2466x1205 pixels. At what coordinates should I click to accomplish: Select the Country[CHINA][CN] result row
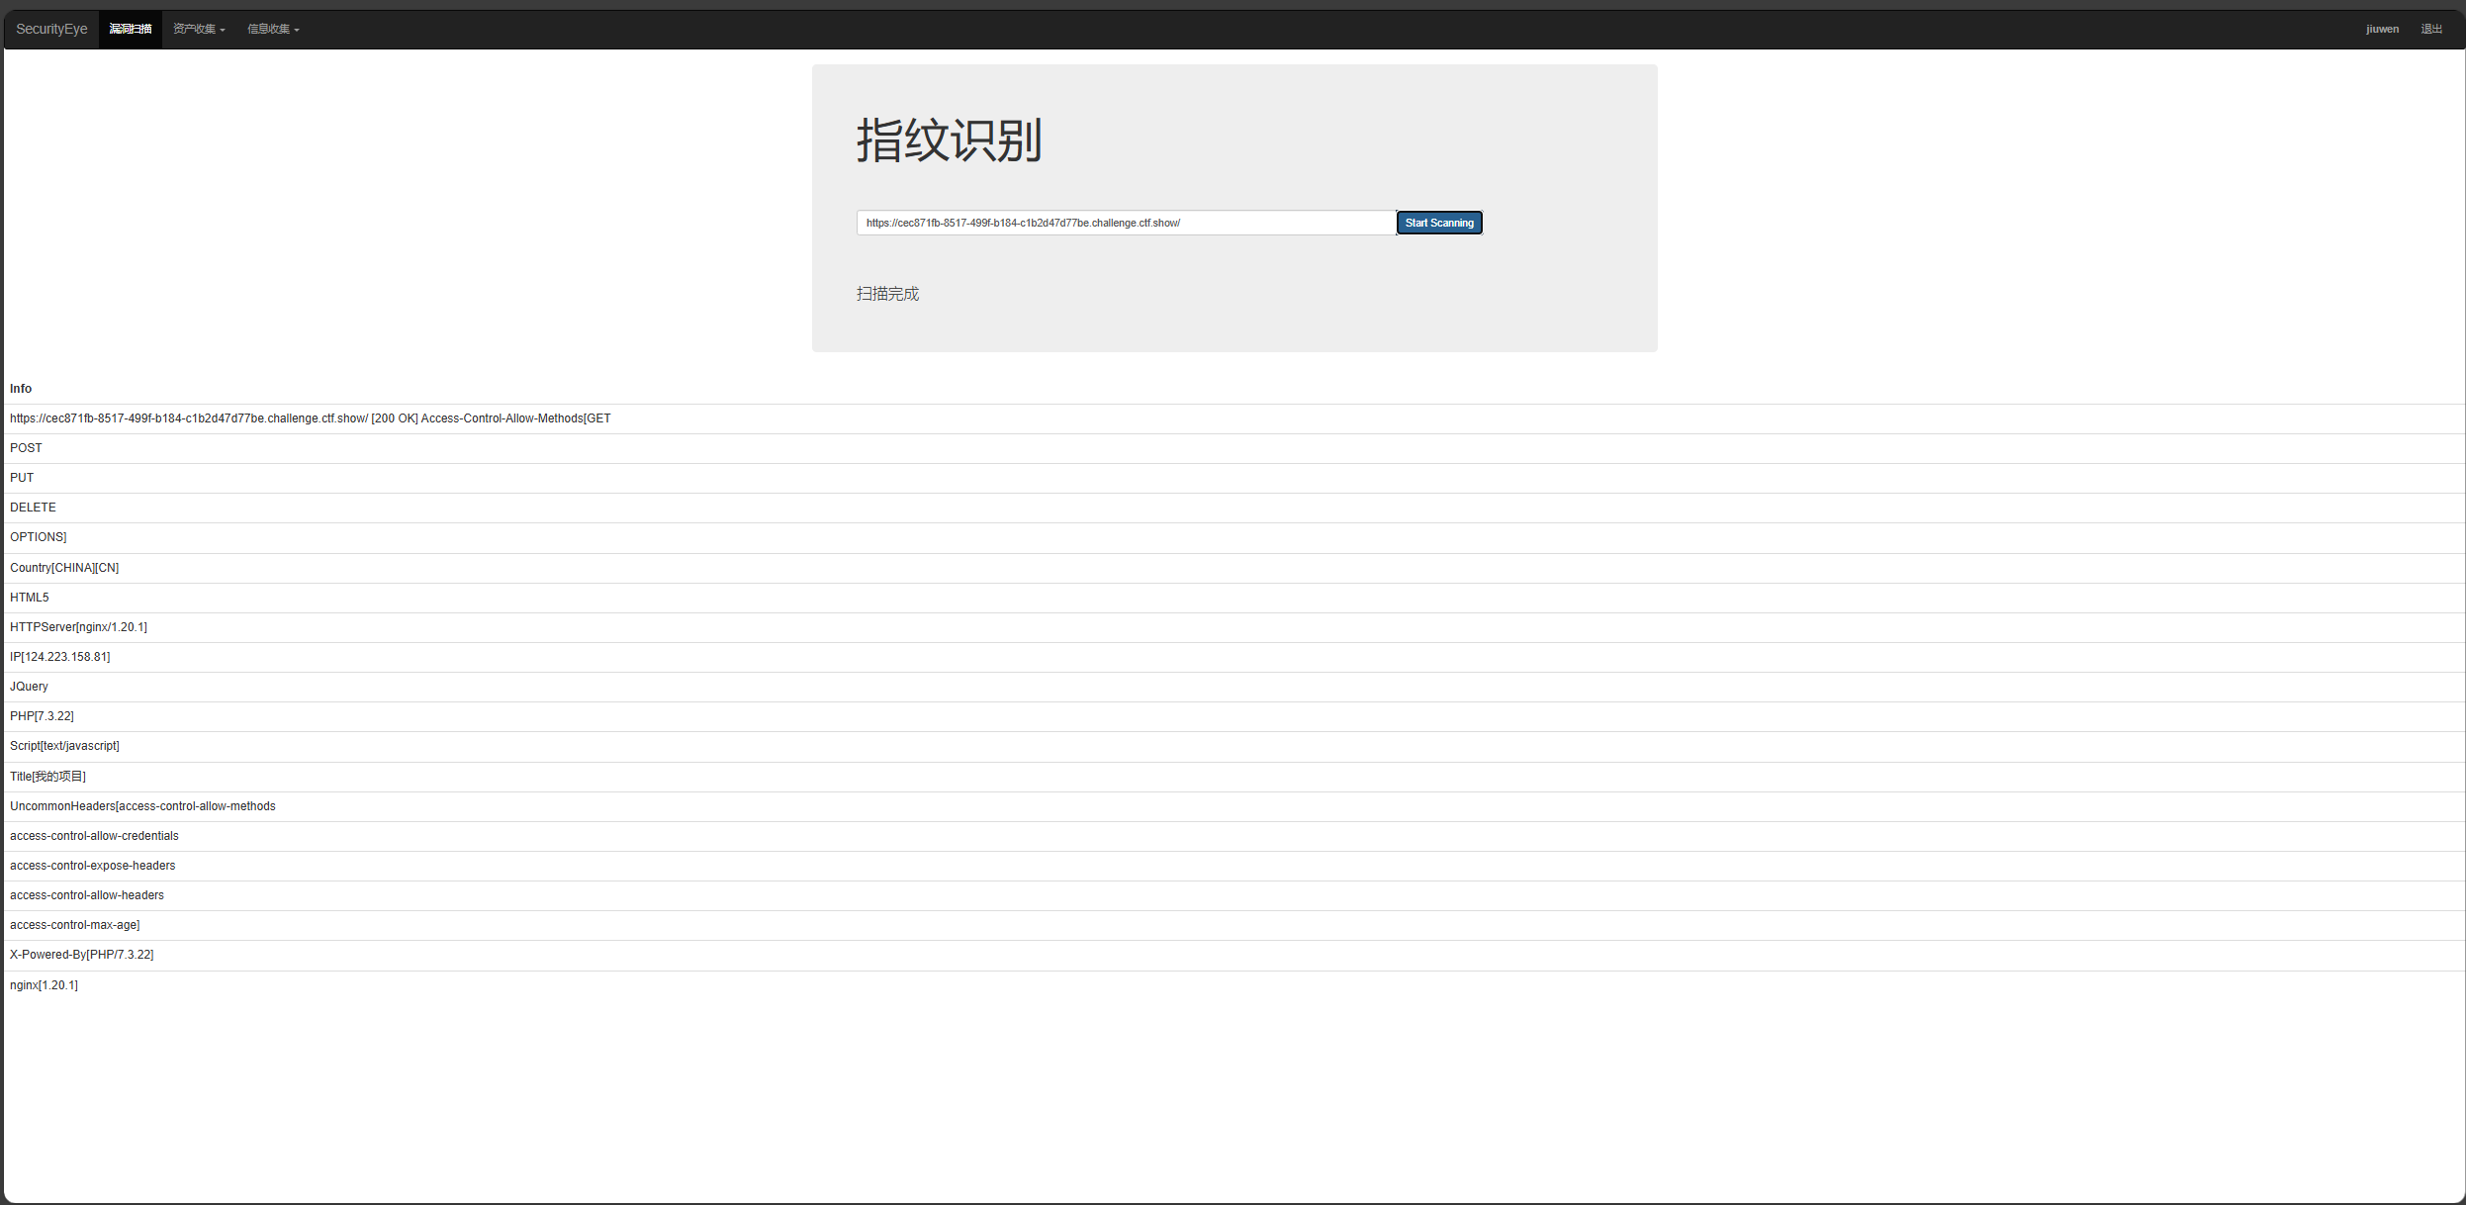point(64,568)
